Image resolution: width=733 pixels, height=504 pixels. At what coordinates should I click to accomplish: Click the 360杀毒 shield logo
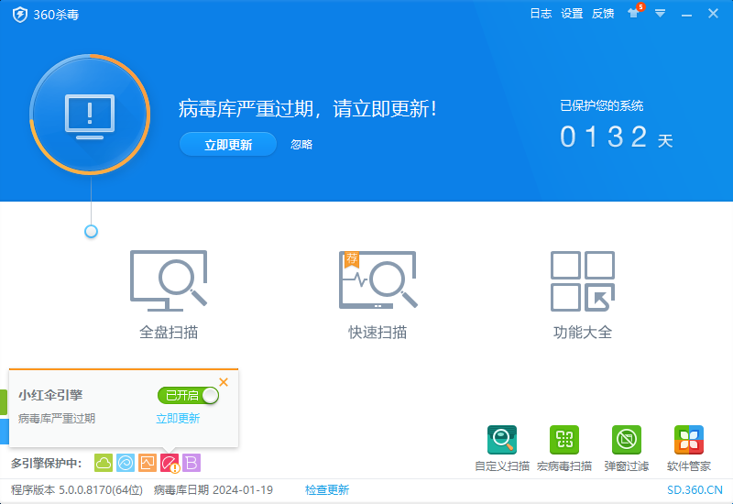click(x=19, y=15)
